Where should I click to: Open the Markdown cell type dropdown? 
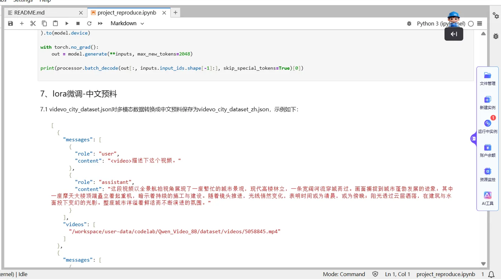(x=127, y=23)
